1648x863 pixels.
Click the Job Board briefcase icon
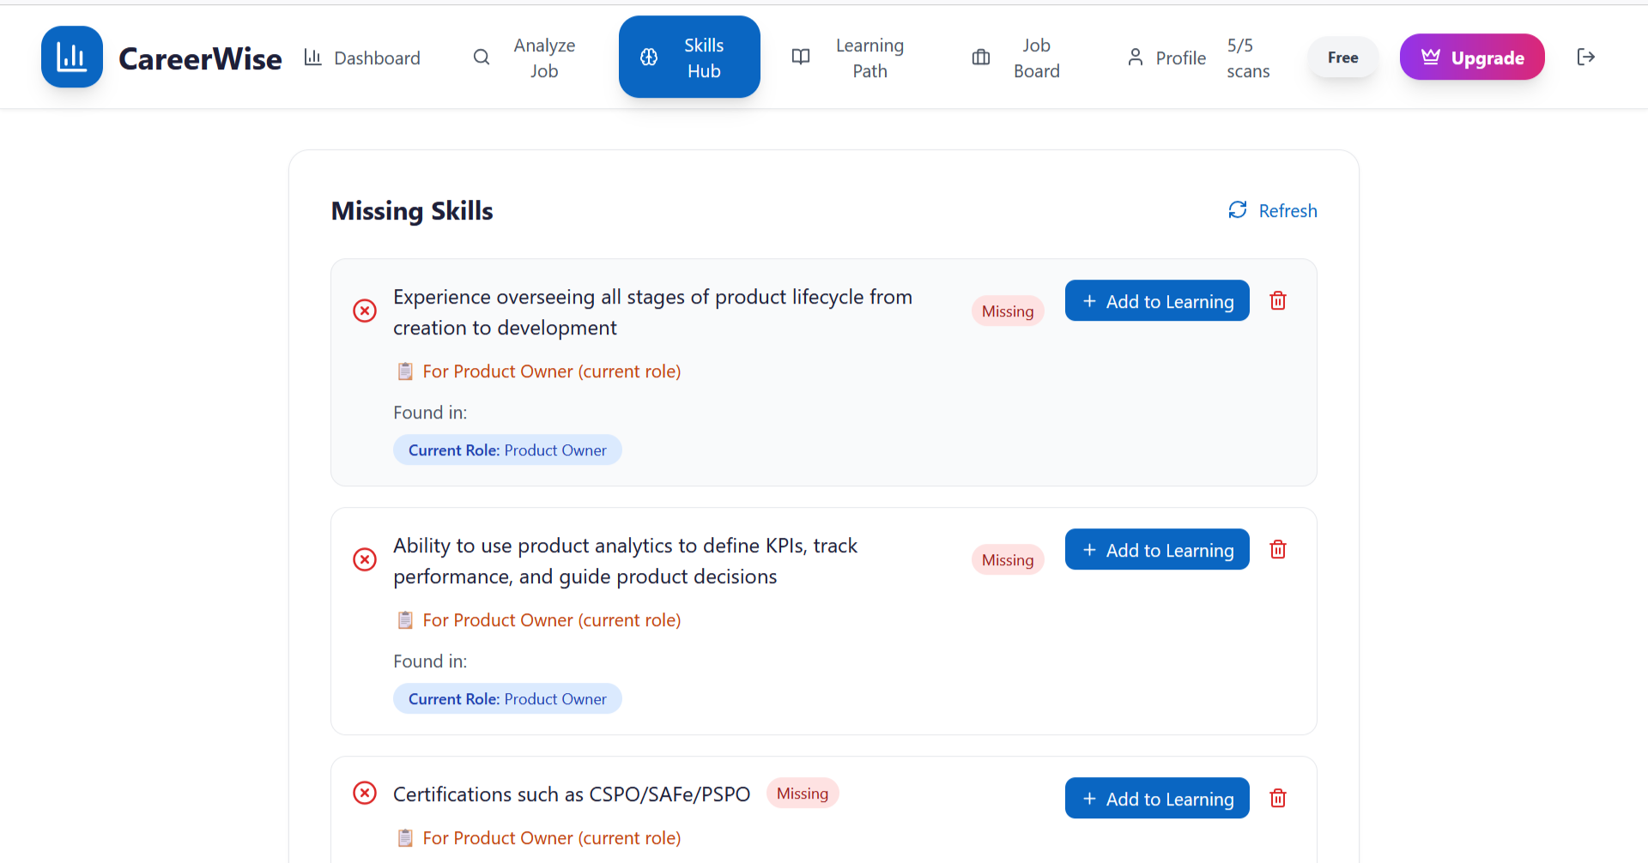[x=981, y=57]
